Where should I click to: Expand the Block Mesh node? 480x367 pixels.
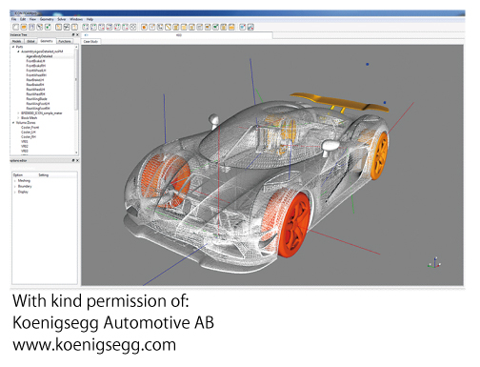(18, 118)
